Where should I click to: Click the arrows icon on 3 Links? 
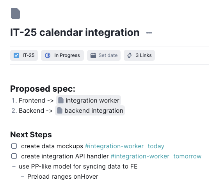pyautogui.click(x=130, y=55)
